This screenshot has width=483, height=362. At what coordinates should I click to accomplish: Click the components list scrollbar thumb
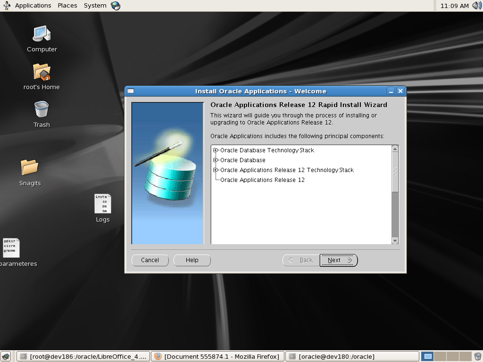[x=395, y=172]
